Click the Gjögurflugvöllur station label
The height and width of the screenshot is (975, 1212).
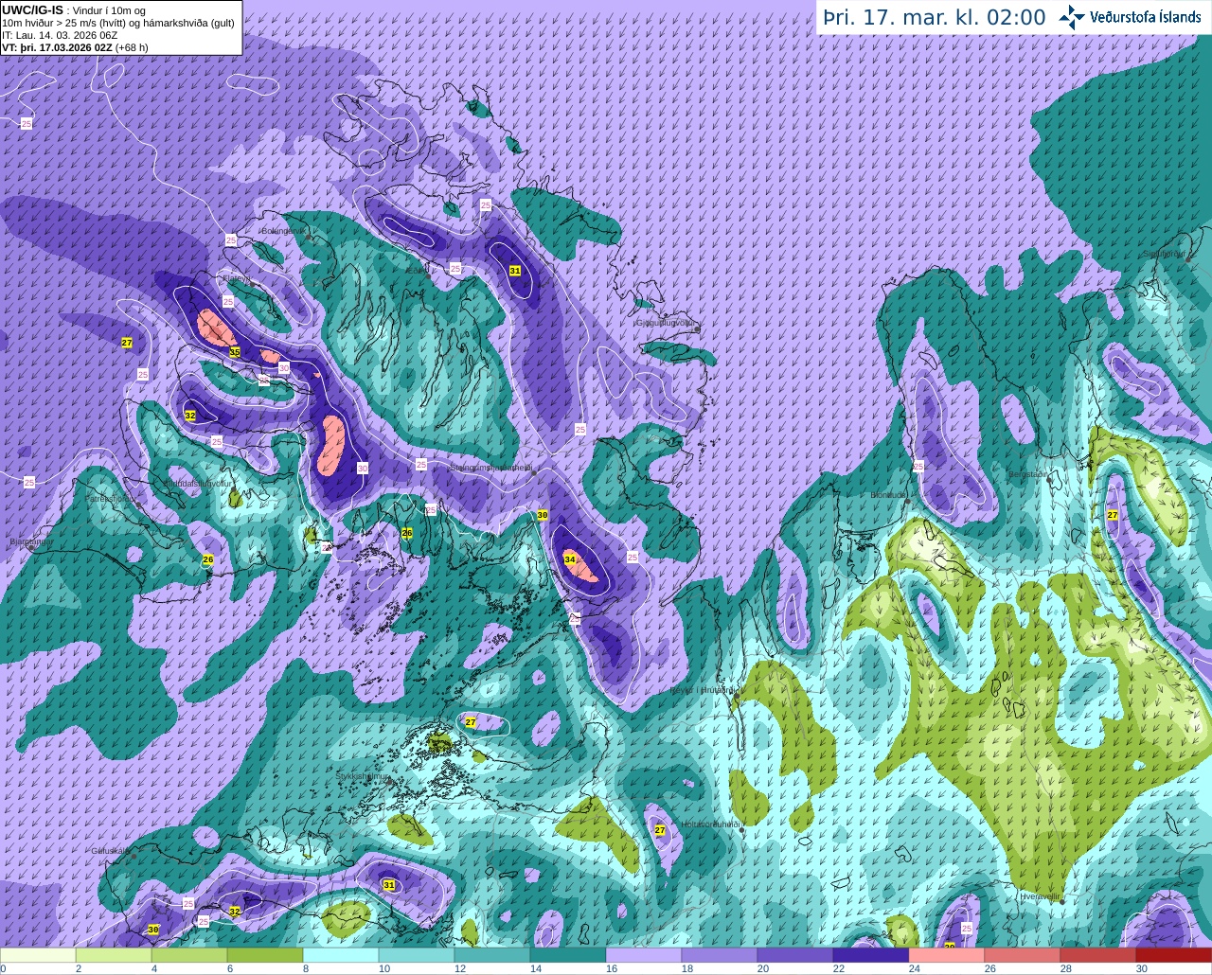tap(667, 323)
